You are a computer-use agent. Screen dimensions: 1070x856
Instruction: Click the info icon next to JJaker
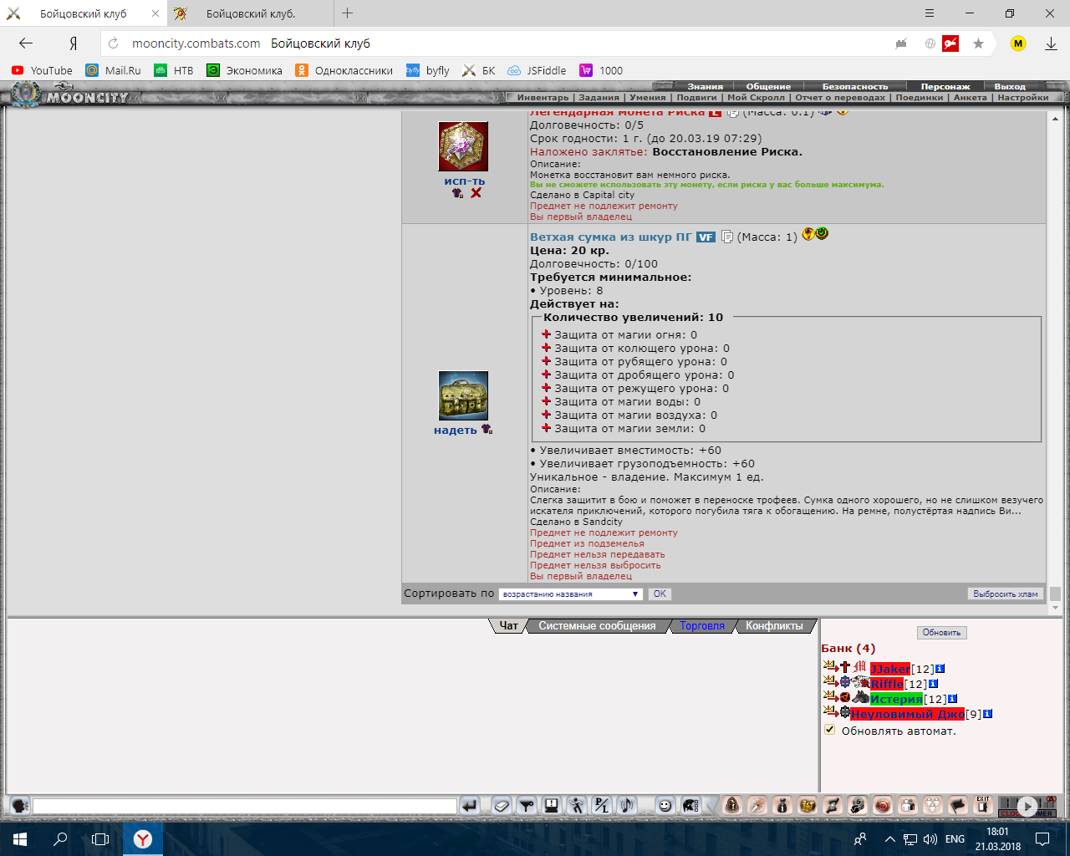(x=940, y=669)
